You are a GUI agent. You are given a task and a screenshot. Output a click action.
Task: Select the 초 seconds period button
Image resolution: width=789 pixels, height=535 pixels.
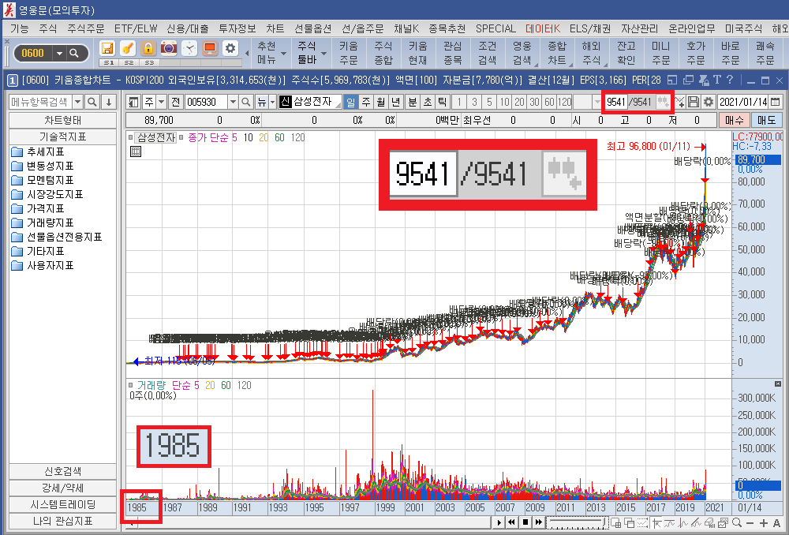click(x=428, y=102)
